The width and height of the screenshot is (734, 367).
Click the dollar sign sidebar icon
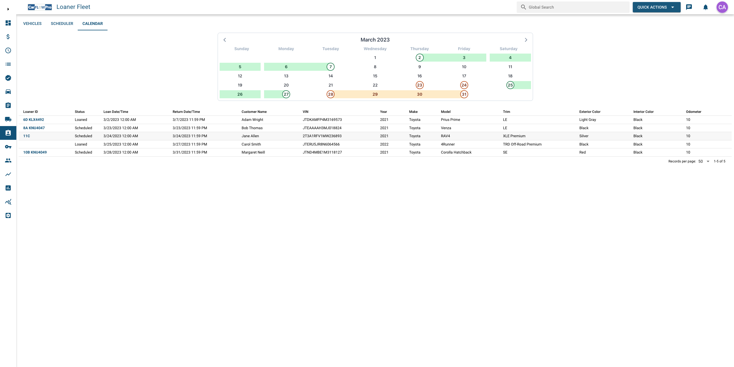coord(8,37)
